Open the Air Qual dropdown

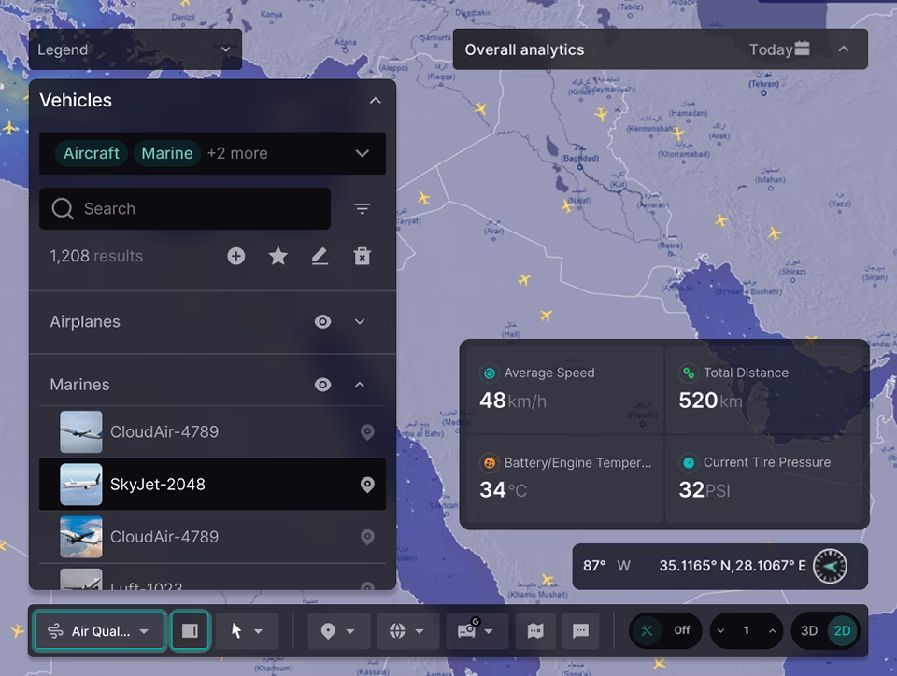98,630
